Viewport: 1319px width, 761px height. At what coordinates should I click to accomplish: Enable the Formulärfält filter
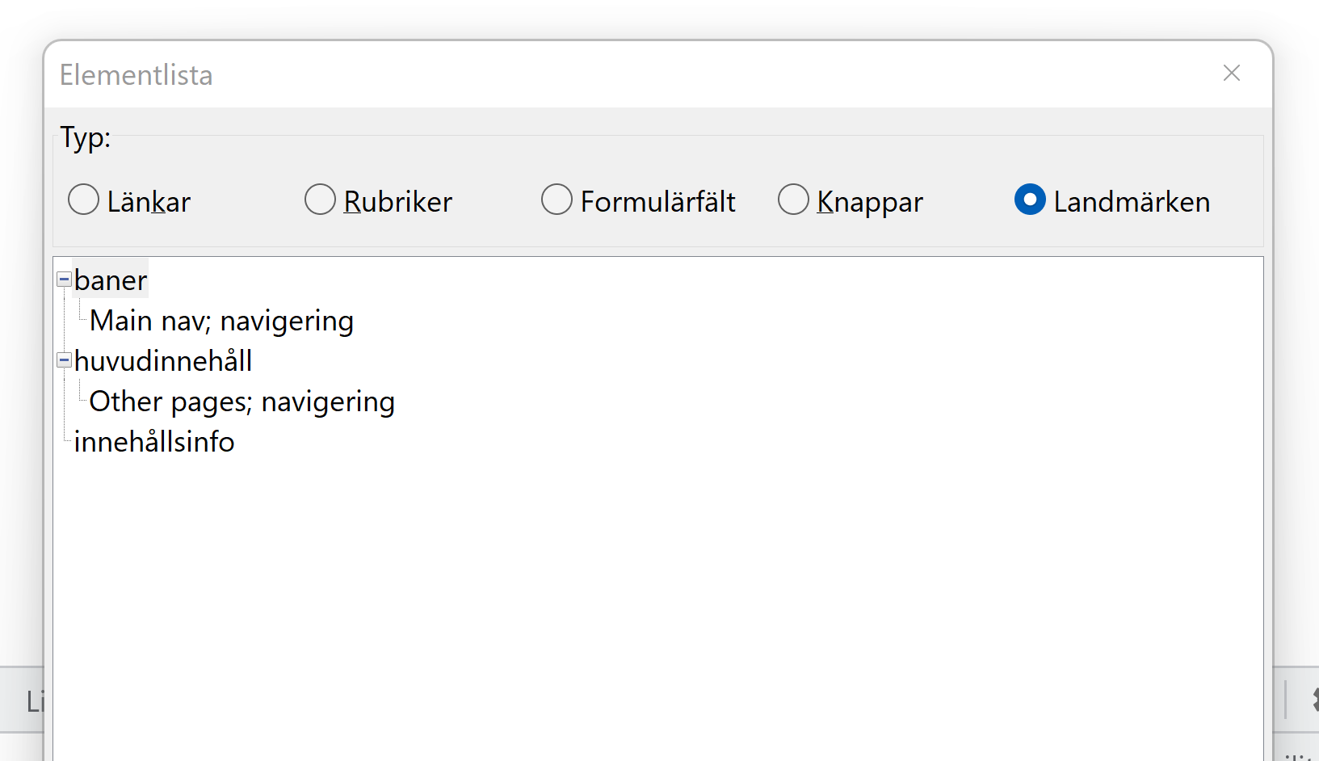[557, 200]
